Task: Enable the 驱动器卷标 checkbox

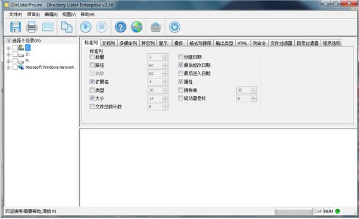Action: click(180, 98)
